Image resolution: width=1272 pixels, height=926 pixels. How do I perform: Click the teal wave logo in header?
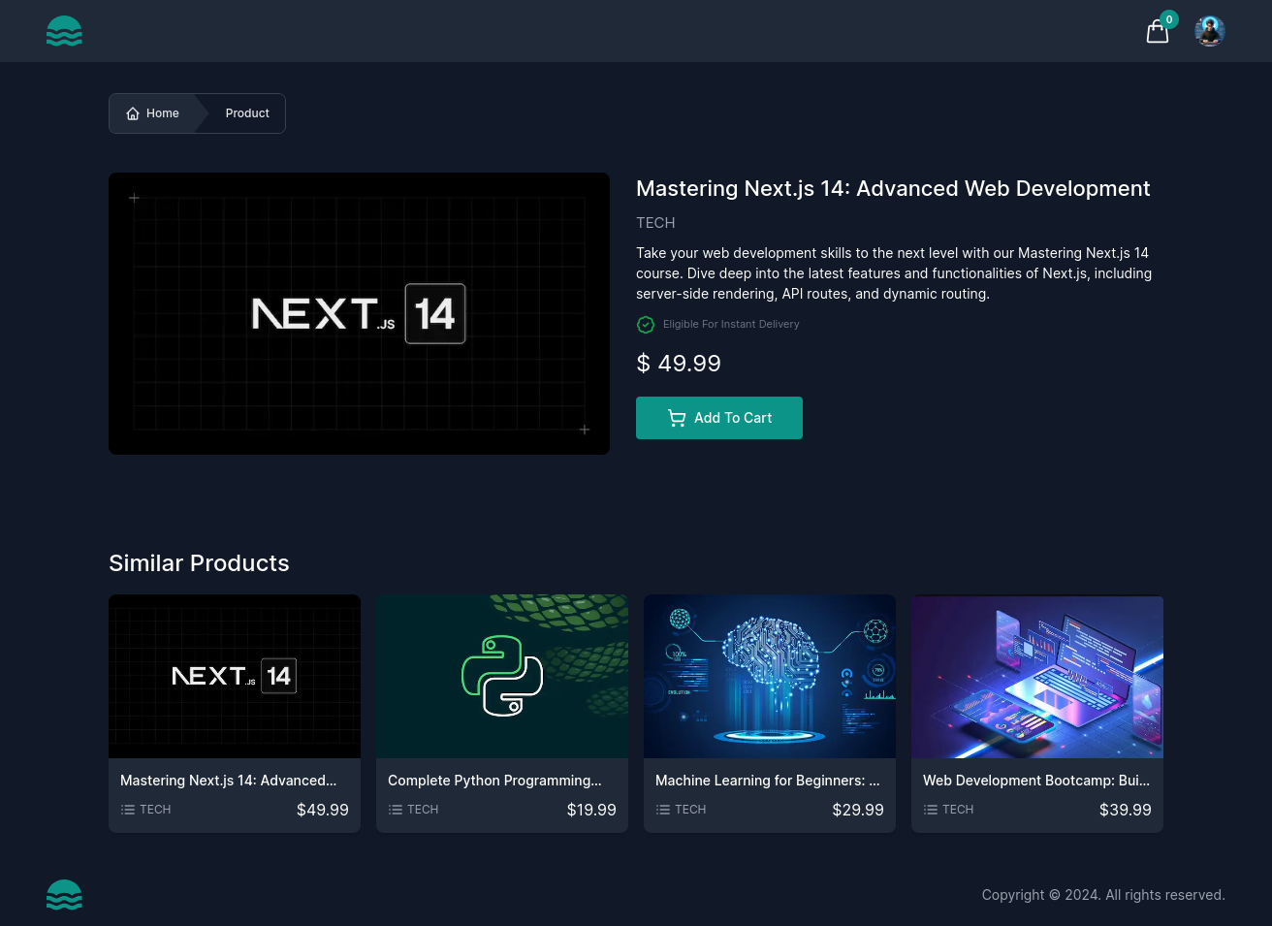64,31
